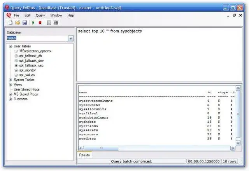Restore the inner document window

tap(234, 16)
